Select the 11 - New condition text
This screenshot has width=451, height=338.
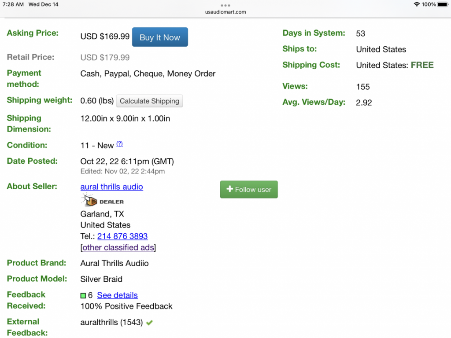click(x=97, y=145)
